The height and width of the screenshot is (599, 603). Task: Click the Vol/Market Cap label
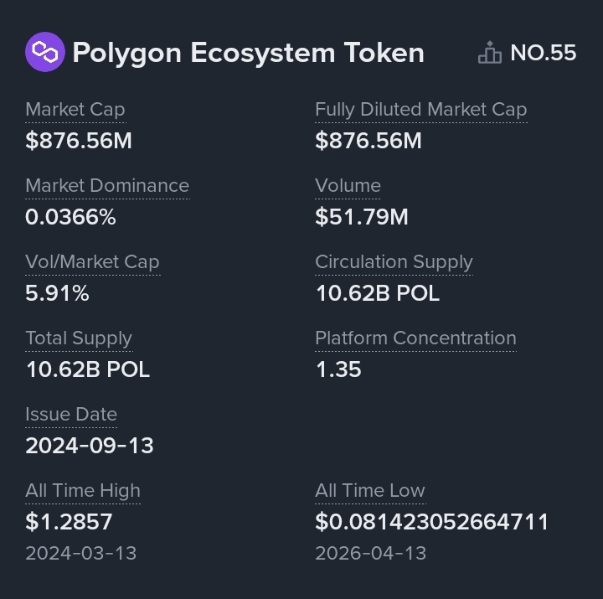click(92, 262)
